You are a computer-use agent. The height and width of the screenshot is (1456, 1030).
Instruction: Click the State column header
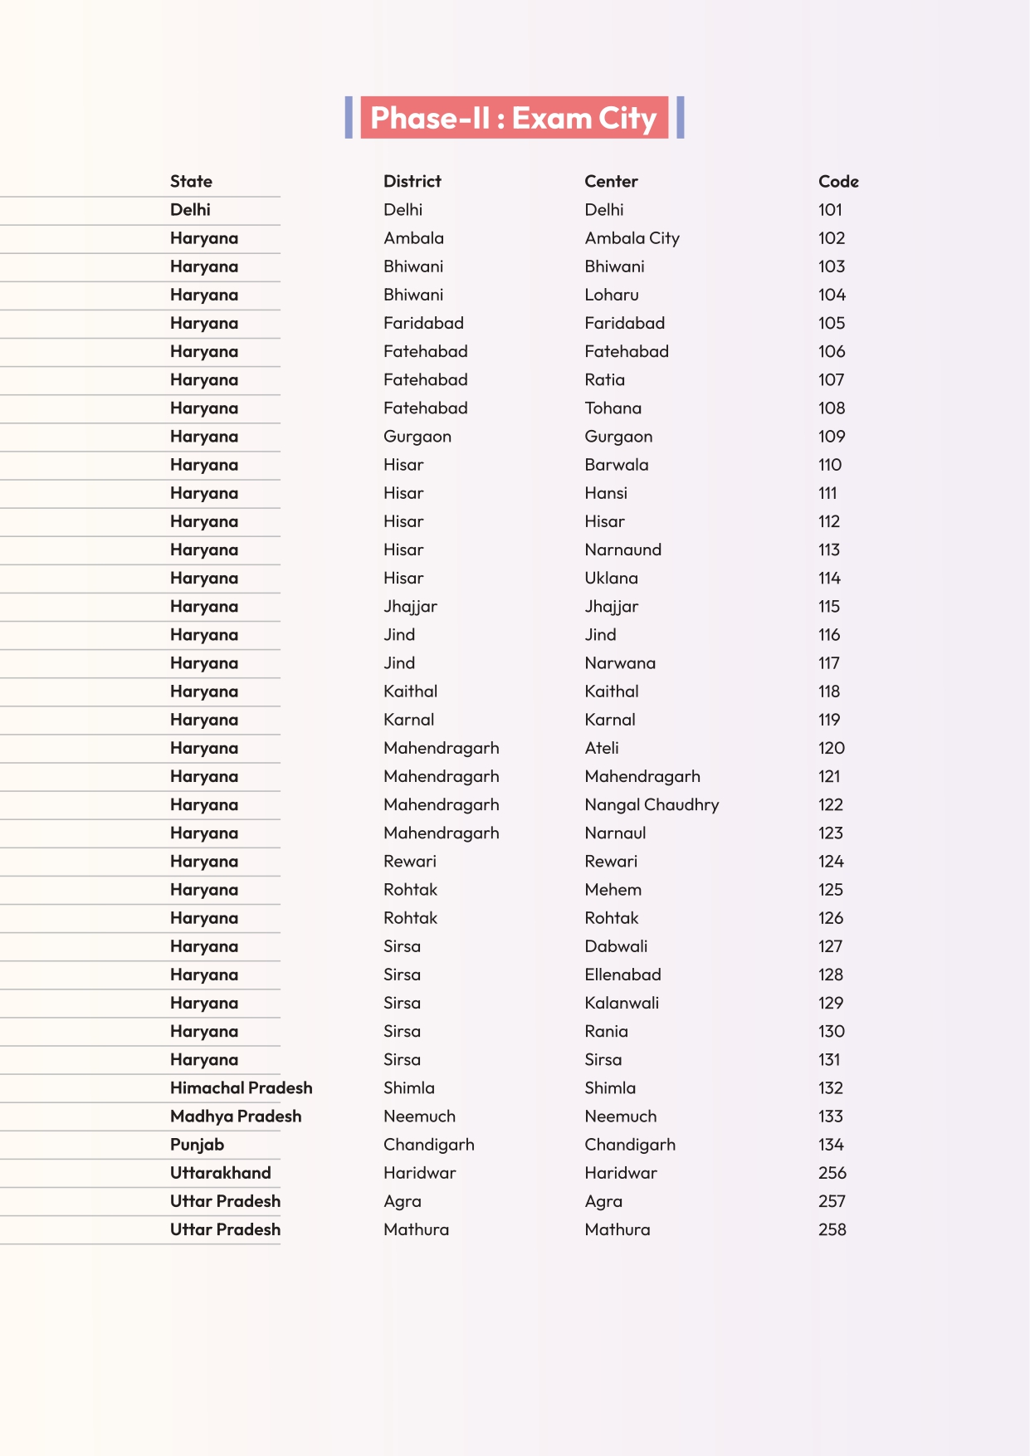click(x=191, y=182)
